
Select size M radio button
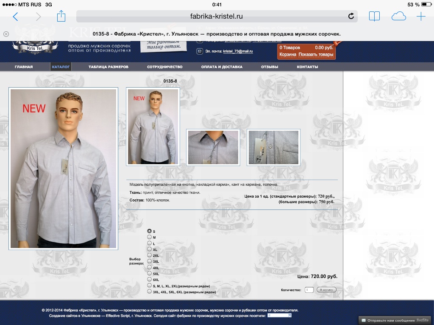click(150, 237)
